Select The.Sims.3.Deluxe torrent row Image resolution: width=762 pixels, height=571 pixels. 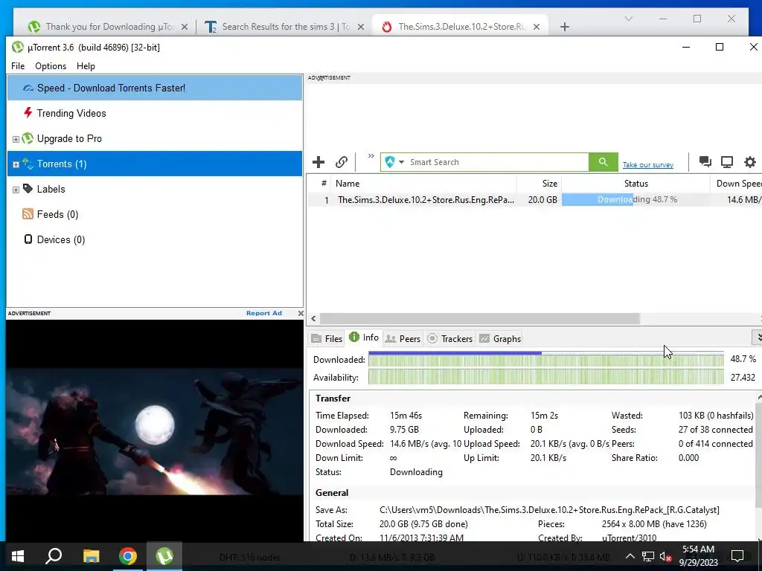(x=534, y=199)
